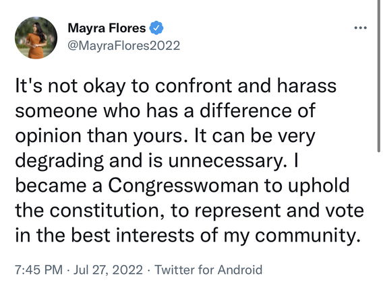This screenshot has height=288, width=383.
Task: Open the Twitter for Android source link
Action: point(208,270)
